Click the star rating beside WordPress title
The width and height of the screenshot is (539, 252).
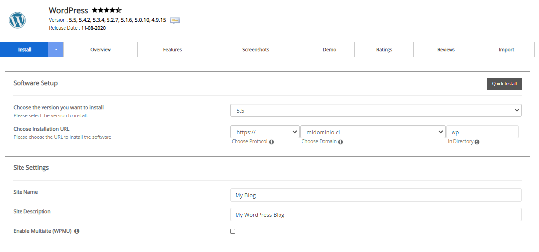pos(107,11)
